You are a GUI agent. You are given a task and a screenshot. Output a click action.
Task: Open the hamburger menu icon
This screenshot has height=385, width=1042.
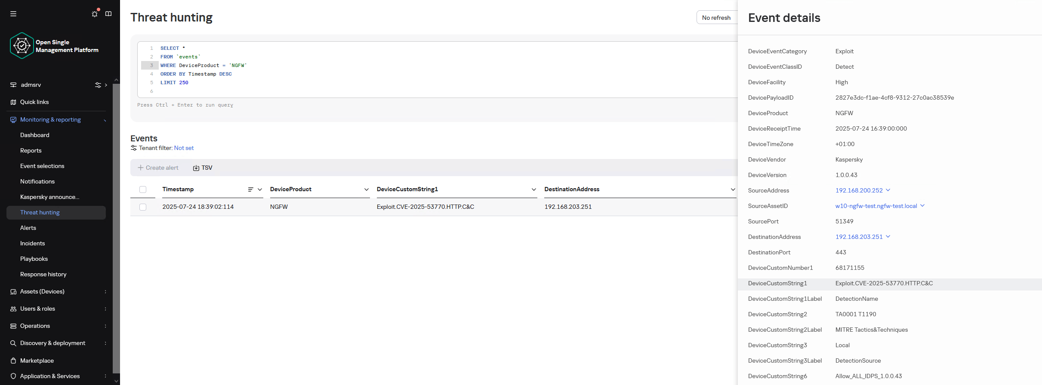pyautogui.click(x=13, y=14)
